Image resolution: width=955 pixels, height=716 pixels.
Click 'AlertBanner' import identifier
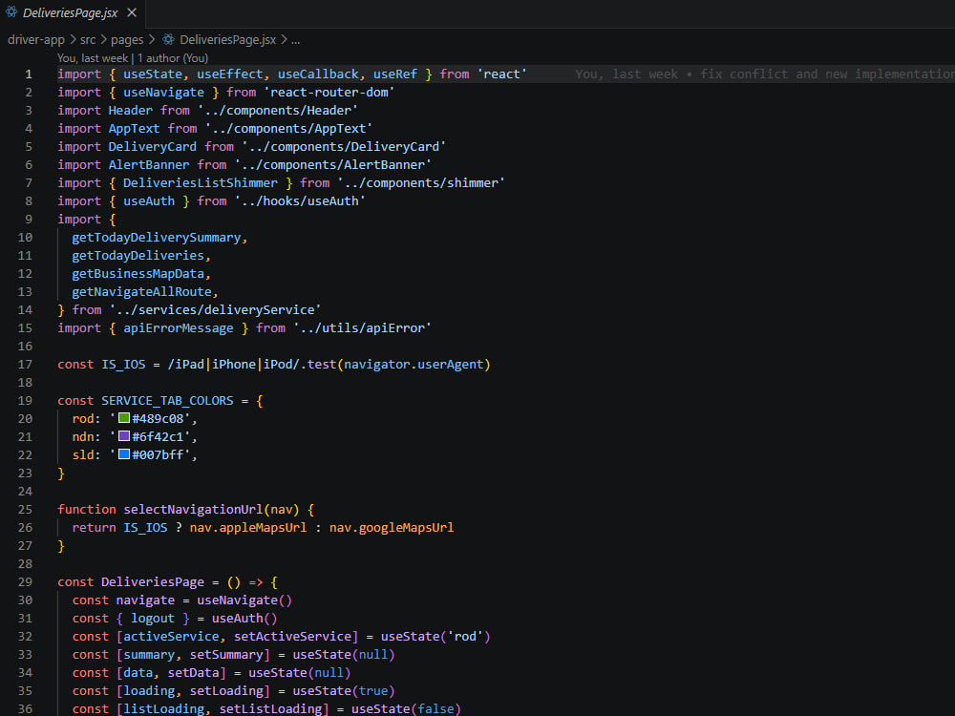pos(149,165)
